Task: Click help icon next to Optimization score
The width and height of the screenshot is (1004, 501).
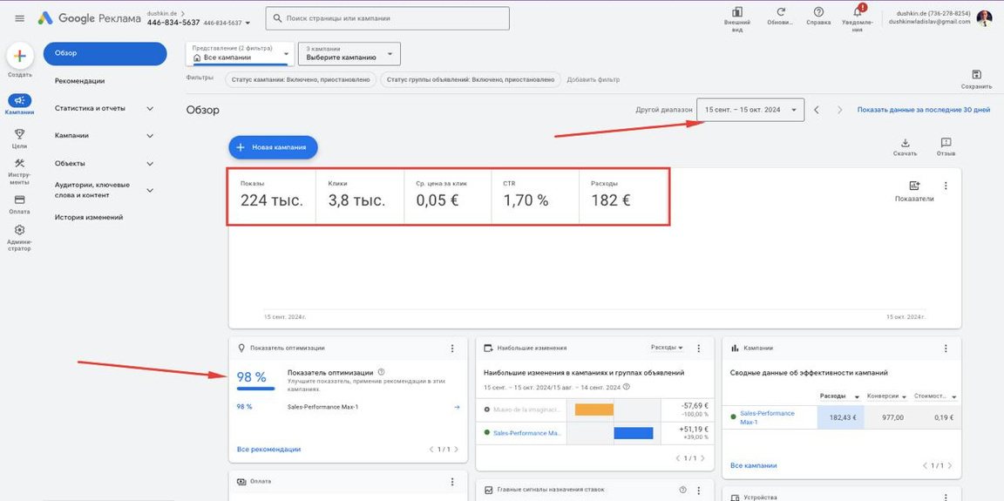Action: point(381,372)
